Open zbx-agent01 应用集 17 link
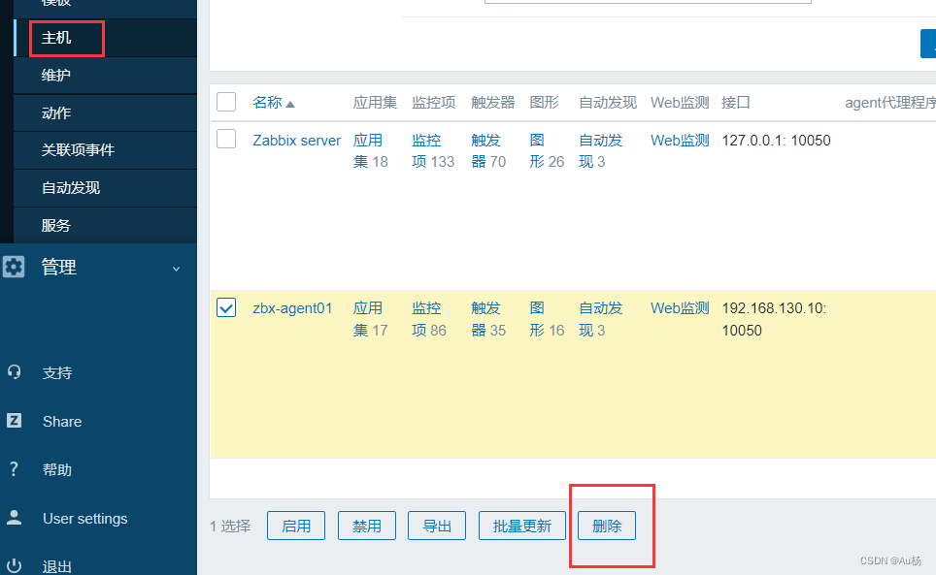Screen dimensions: 936x575 point(368,319)
